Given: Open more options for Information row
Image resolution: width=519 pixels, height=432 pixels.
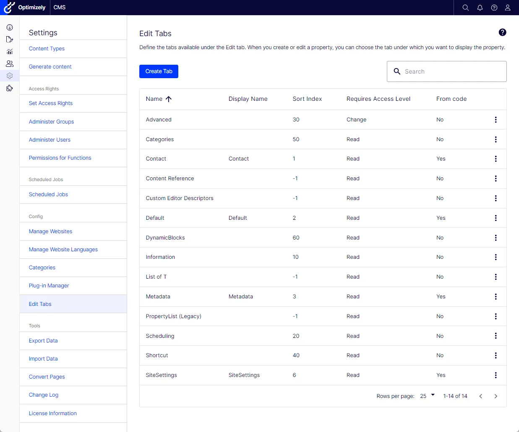Looking at the screenshot, I should tap(496, 257).
